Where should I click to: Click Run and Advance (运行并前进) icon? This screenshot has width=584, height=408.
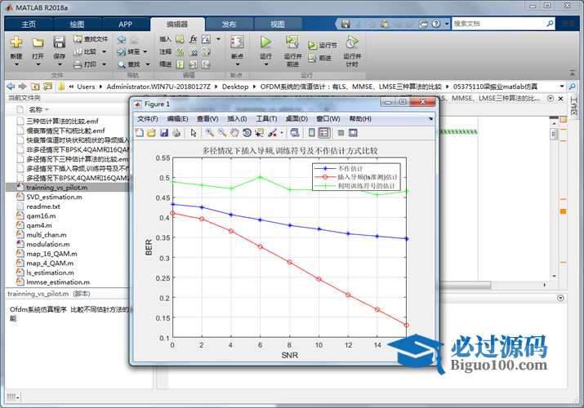(292, 42)
